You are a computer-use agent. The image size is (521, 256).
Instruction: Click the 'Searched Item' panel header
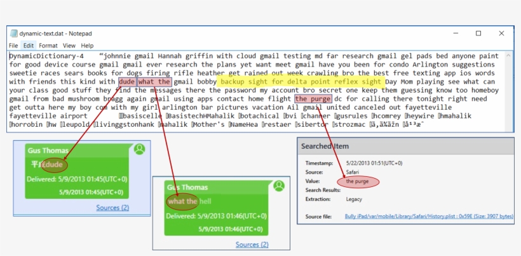(405, 146)
